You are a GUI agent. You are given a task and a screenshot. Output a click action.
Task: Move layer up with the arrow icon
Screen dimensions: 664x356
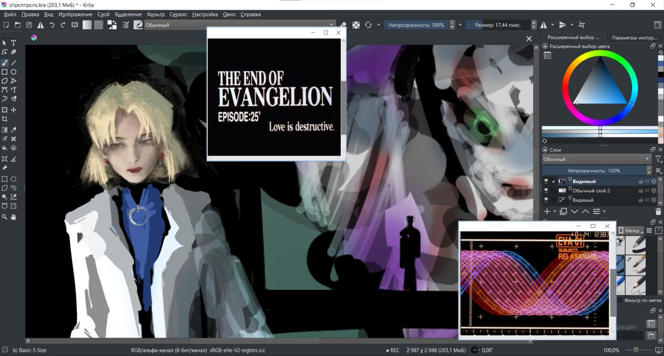[x=585, y=212]
